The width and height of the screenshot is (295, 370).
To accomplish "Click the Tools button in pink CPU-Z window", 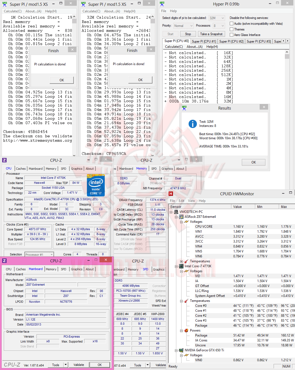I will [x=56, y=365].
